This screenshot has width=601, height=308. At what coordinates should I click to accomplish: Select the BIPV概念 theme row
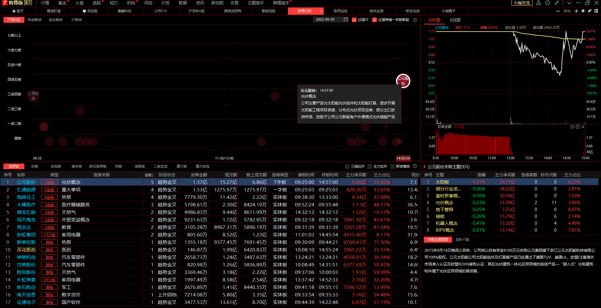[510, 230]
